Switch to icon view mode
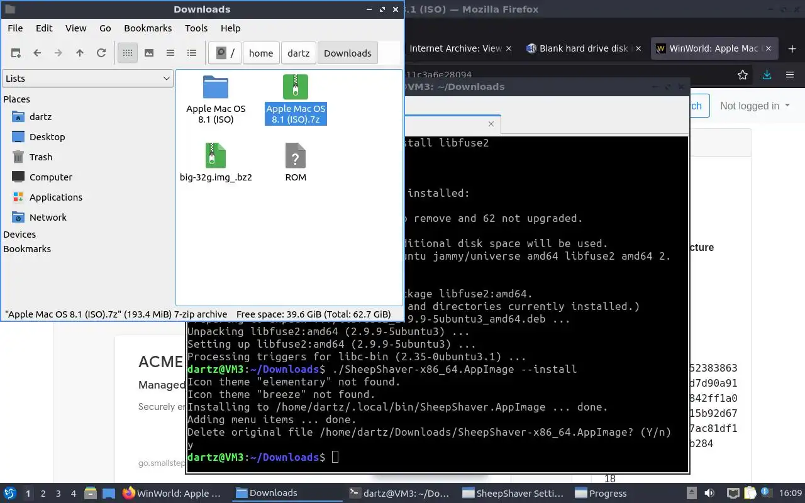Image resolution: width=805 pixels, height=503 pixels. [128, 53]
